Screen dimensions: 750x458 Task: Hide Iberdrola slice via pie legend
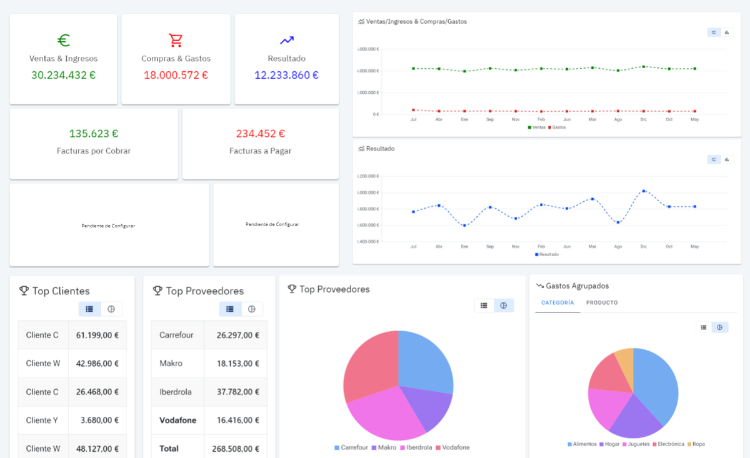pos(415,447)
